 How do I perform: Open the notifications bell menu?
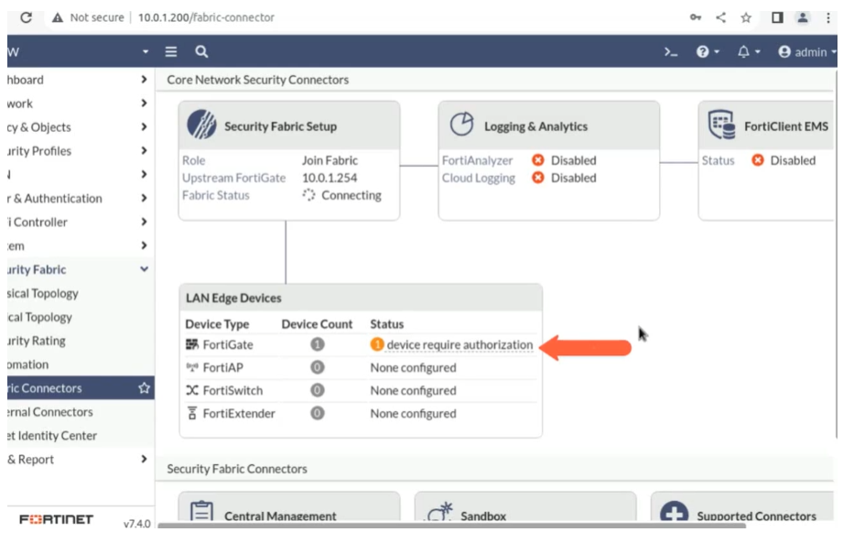[749, 51]
